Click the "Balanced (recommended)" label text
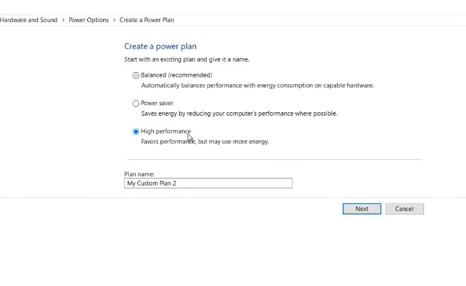Image resolution: width=466 pixels, height=286 pixels. [x=176, y=75]
